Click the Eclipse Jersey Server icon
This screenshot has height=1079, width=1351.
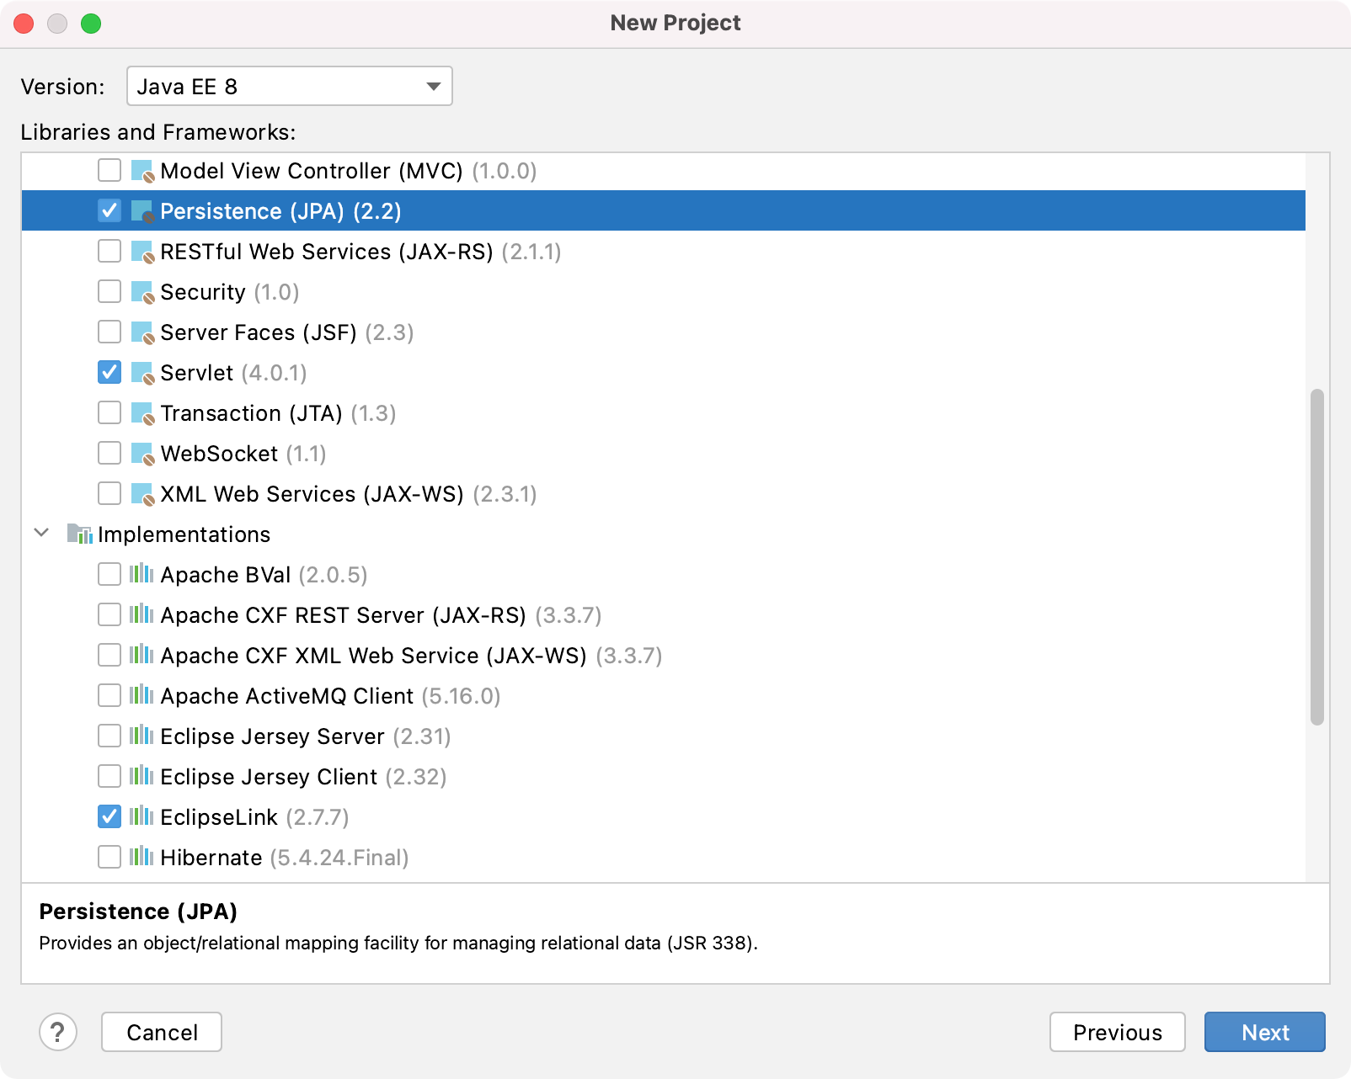pyautogui.click(x=140, y=736)
